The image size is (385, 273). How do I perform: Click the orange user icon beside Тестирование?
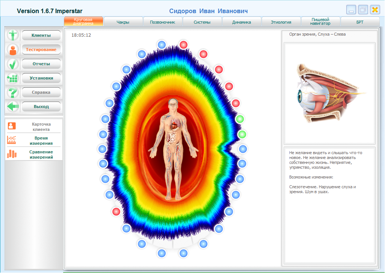point(12,50)
